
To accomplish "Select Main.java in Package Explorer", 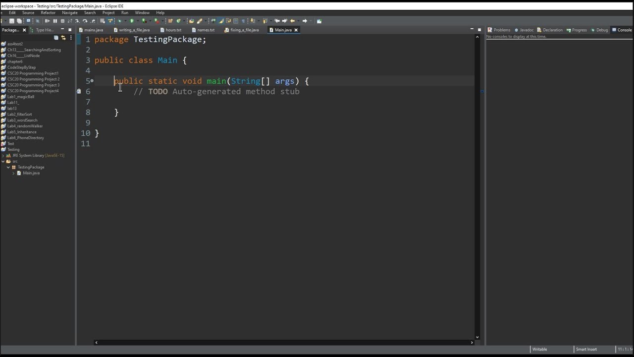I will coord(31,174).
